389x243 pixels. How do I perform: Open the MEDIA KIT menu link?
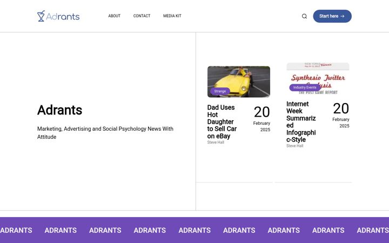tap(172, 16)
